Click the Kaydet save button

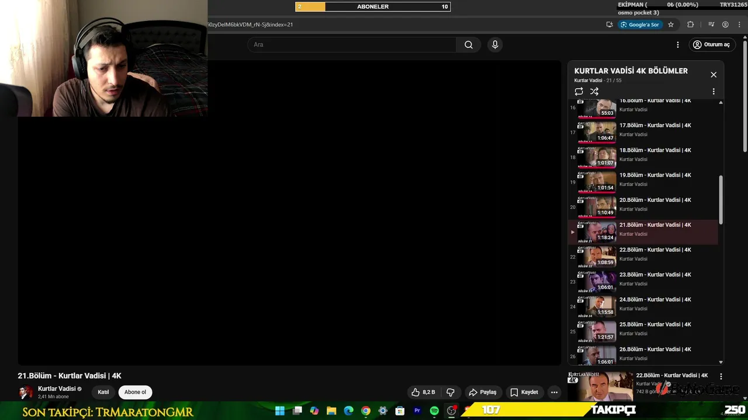point(524,393)
